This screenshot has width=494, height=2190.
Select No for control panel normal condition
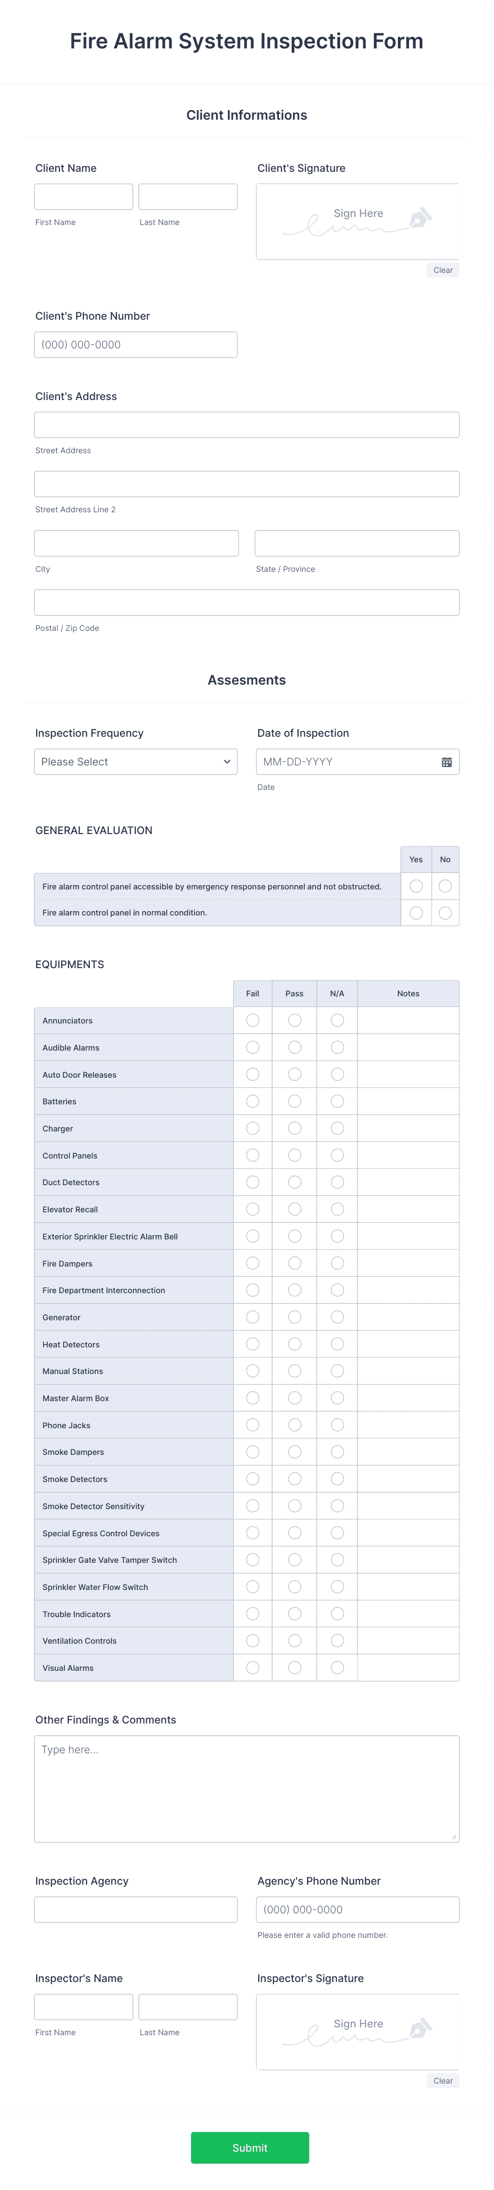[x=445, y=912]
